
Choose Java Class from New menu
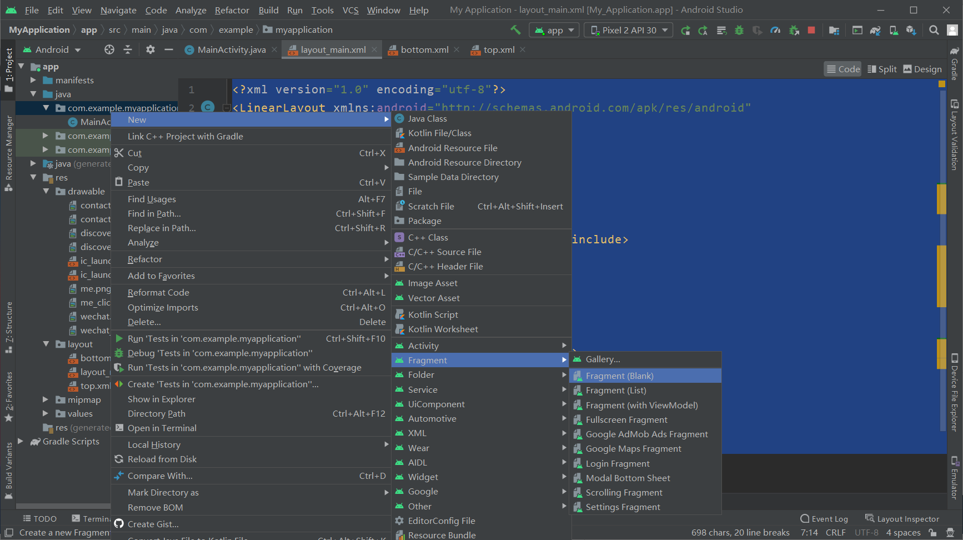[481, 118]
